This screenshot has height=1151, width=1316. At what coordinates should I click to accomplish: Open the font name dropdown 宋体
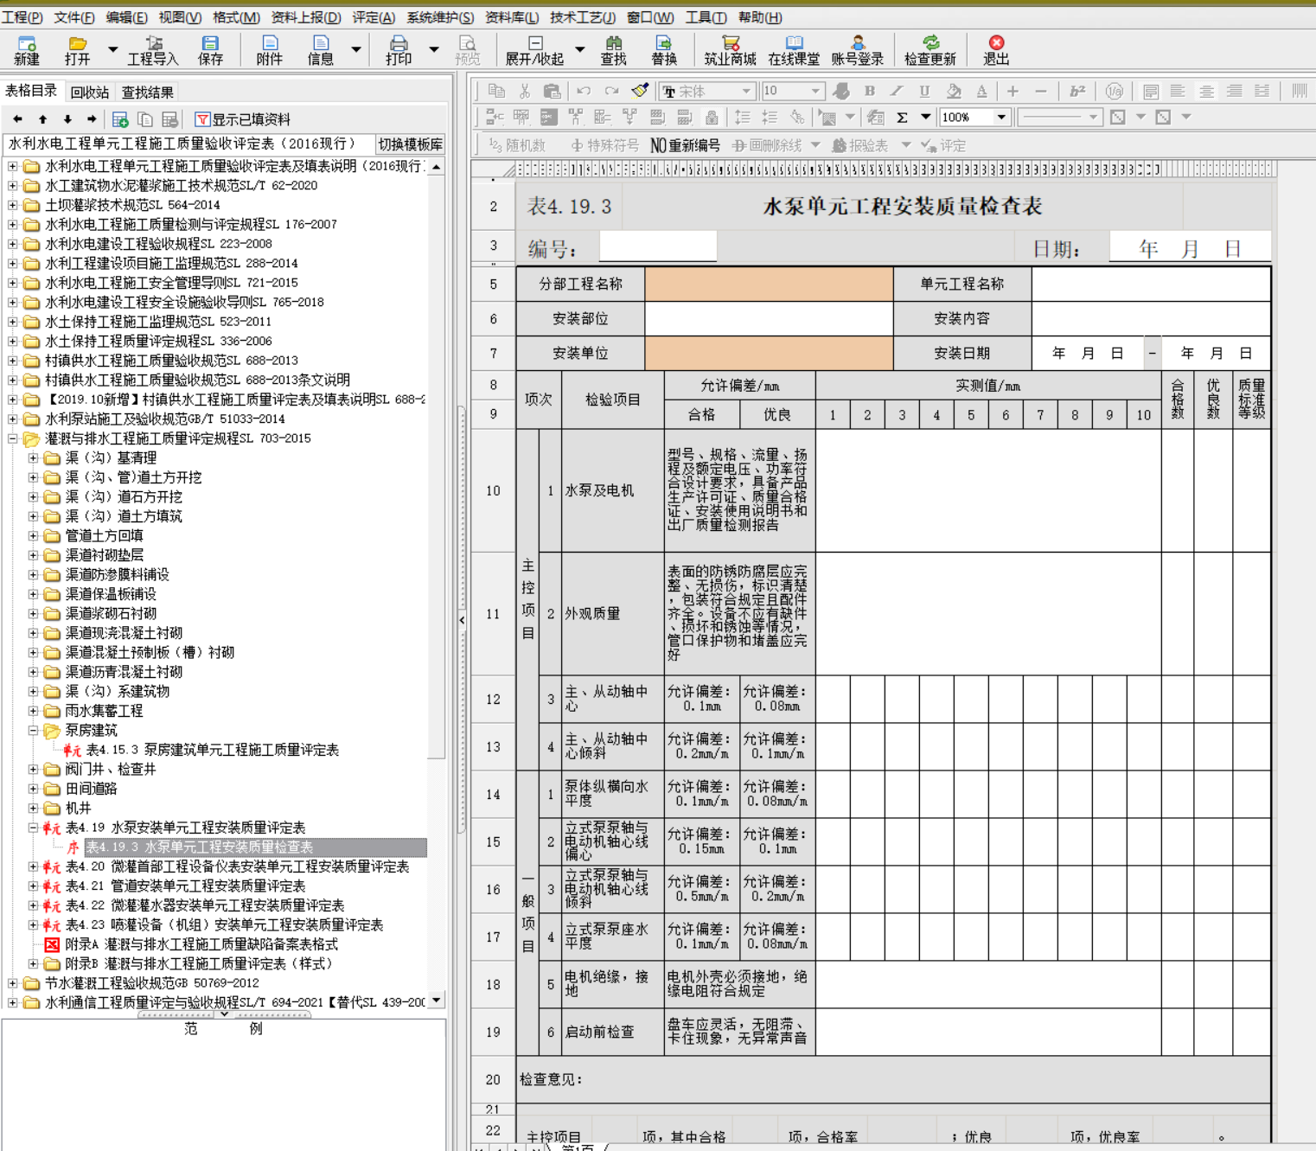[746, 91]
